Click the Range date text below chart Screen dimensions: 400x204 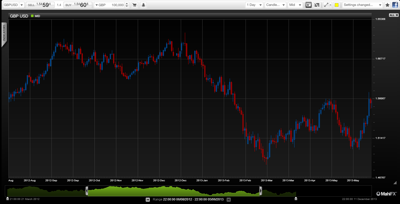188,199
